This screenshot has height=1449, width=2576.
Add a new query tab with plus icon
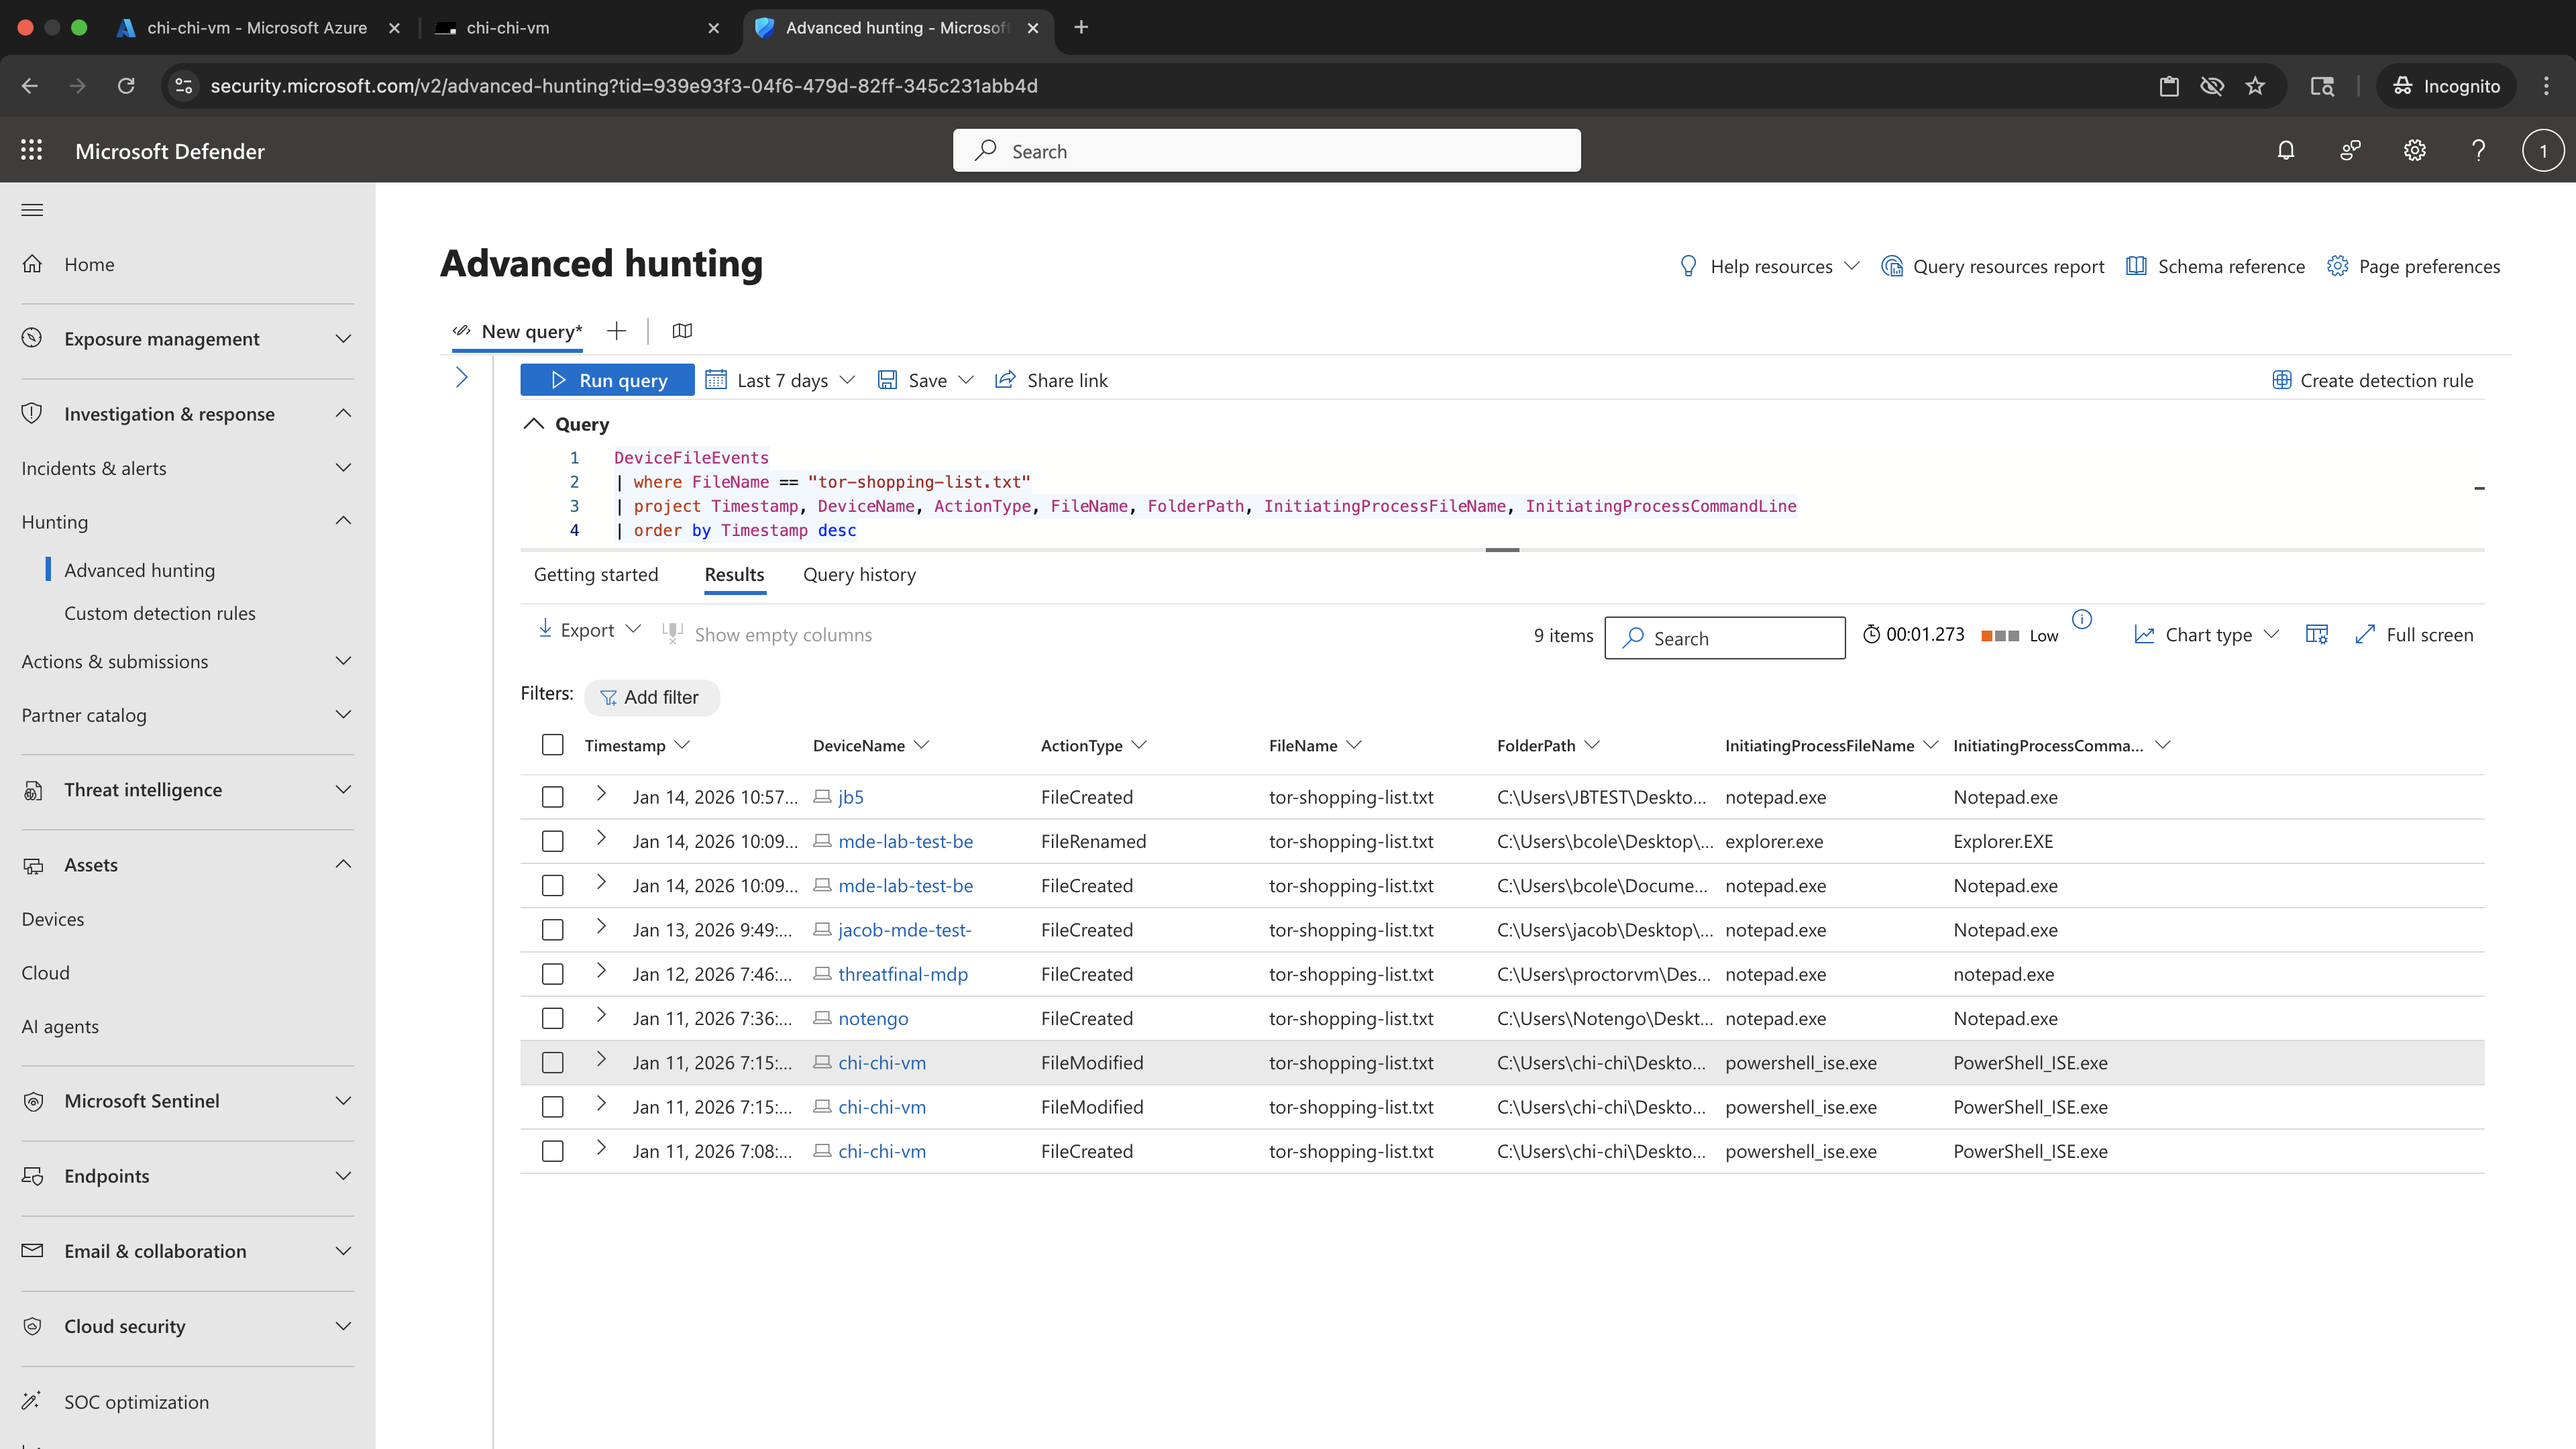616,331
